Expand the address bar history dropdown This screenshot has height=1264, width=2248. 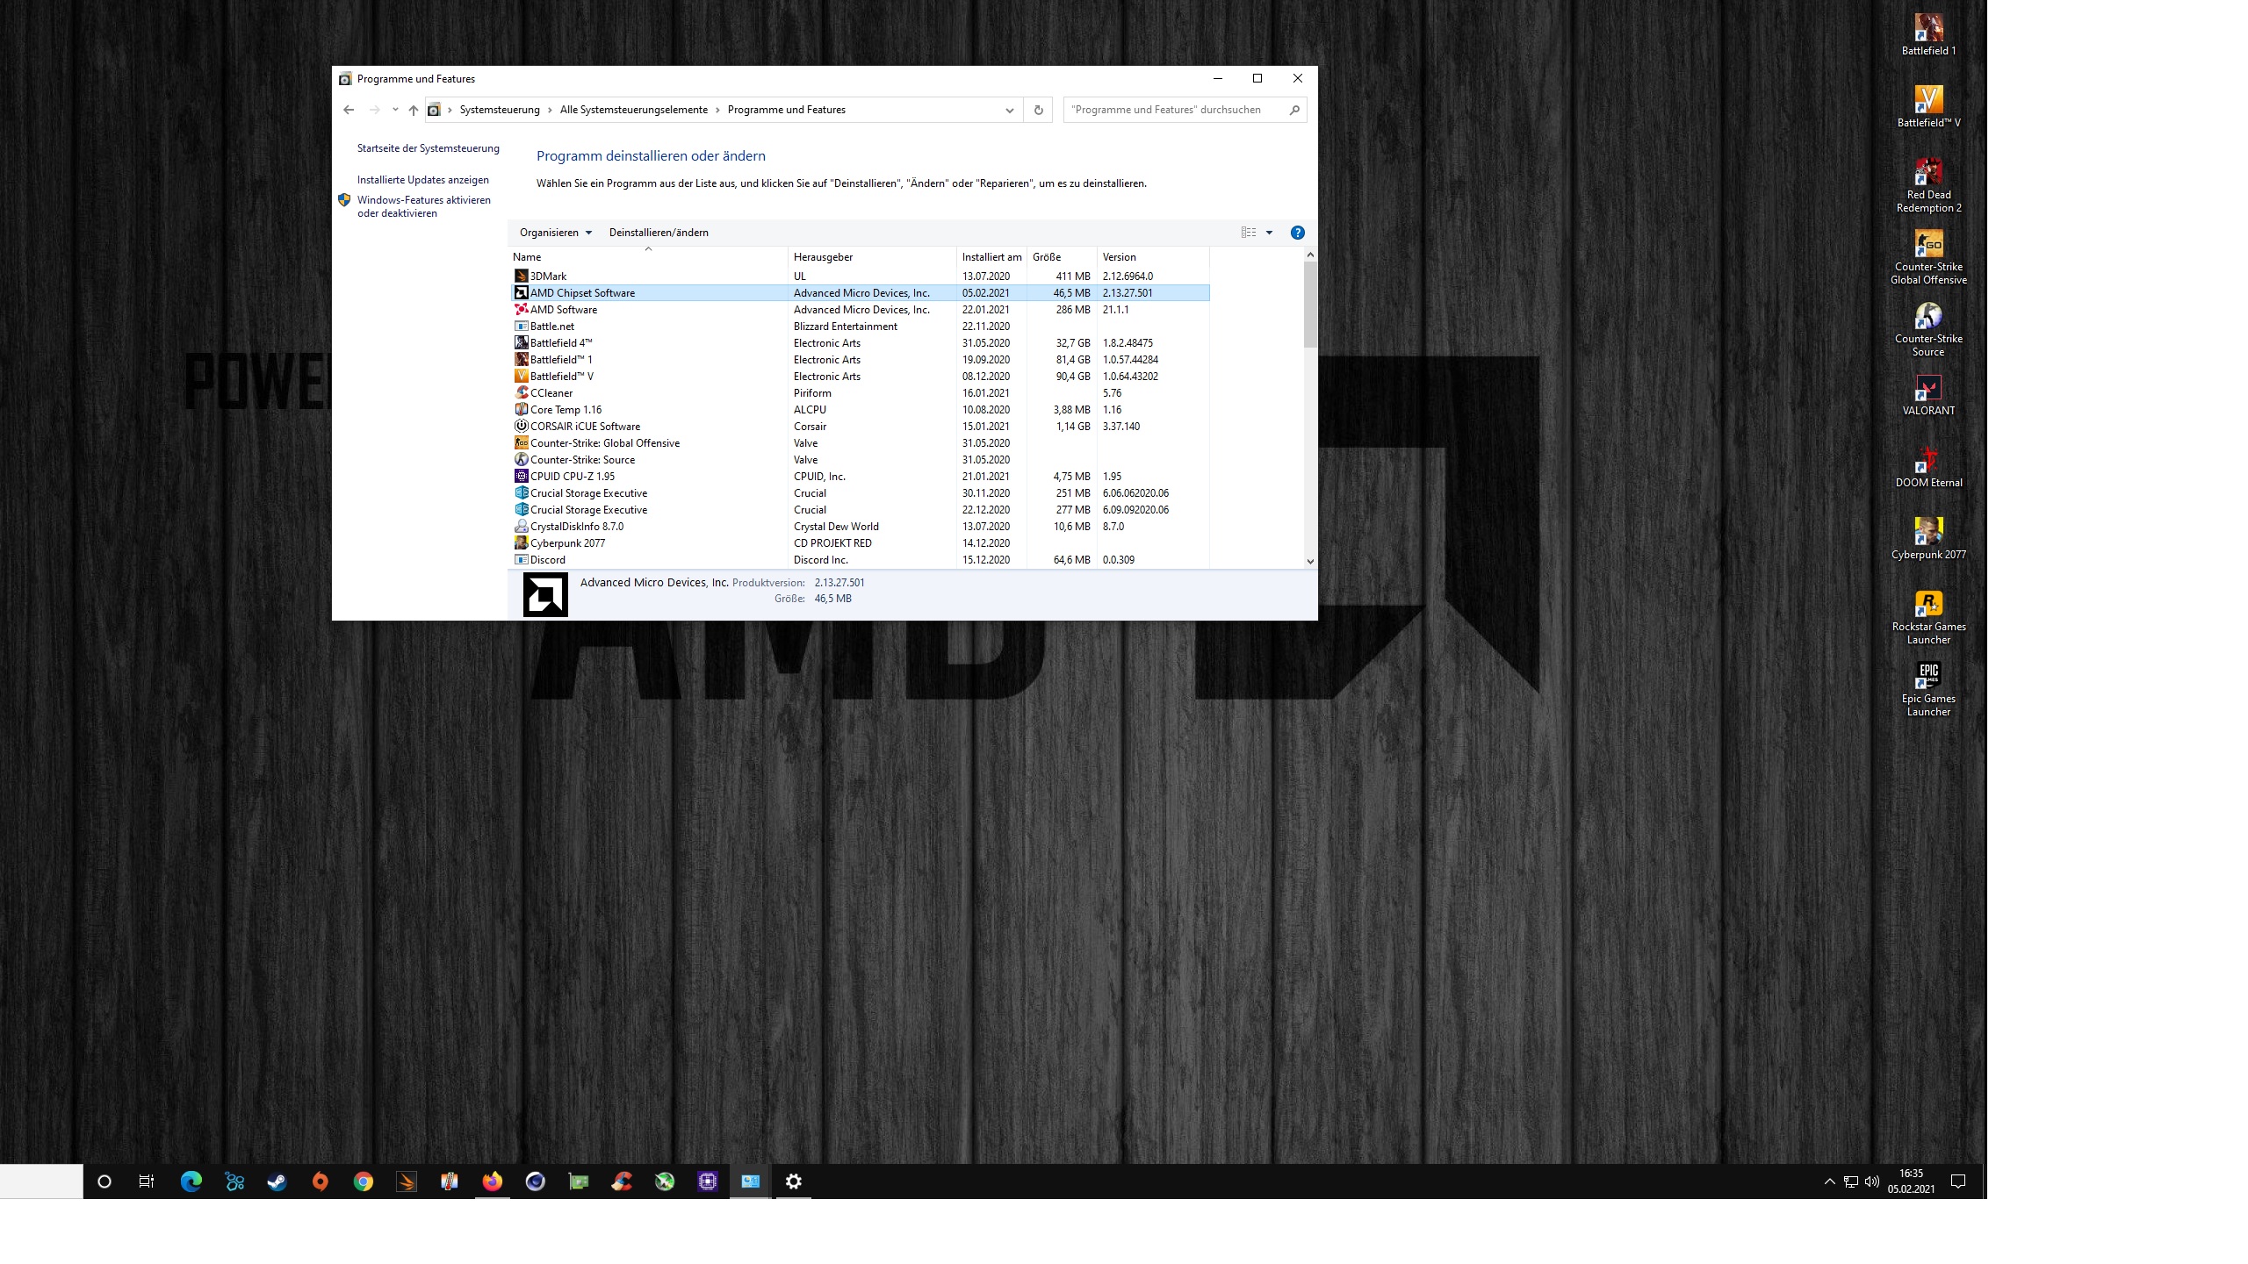tap(1009, 110)
